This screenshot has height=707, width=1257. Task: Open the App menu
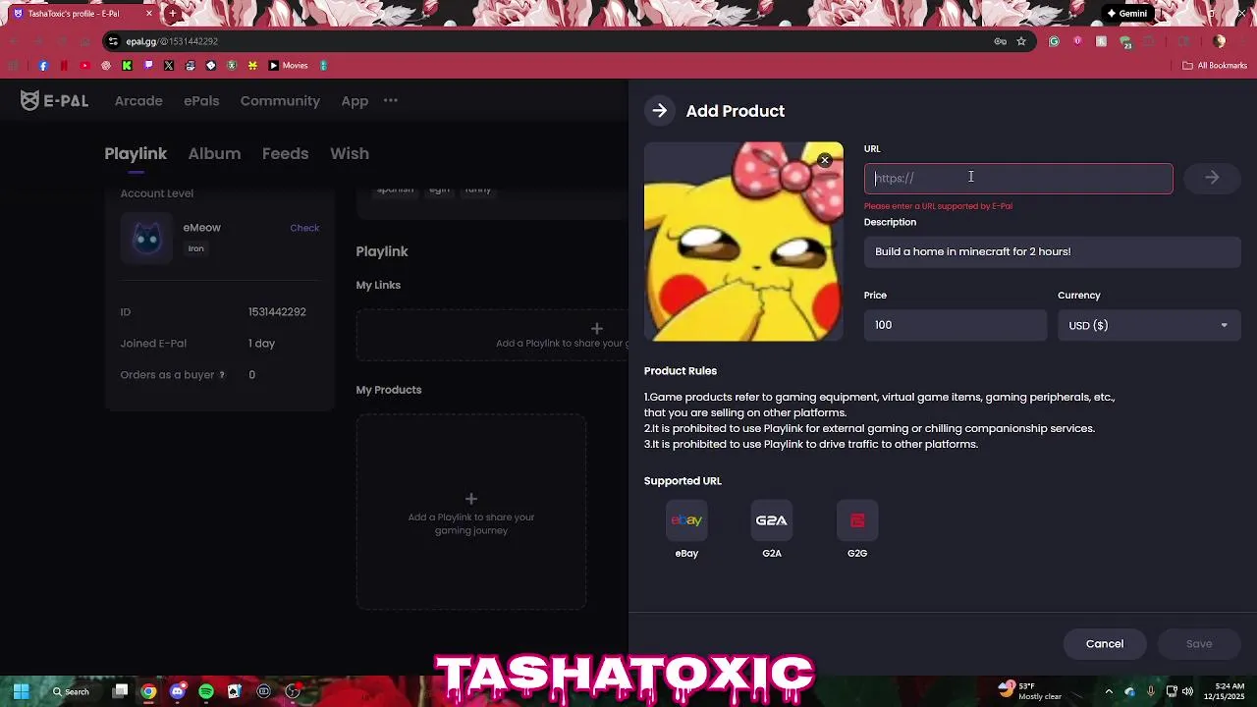355,101
